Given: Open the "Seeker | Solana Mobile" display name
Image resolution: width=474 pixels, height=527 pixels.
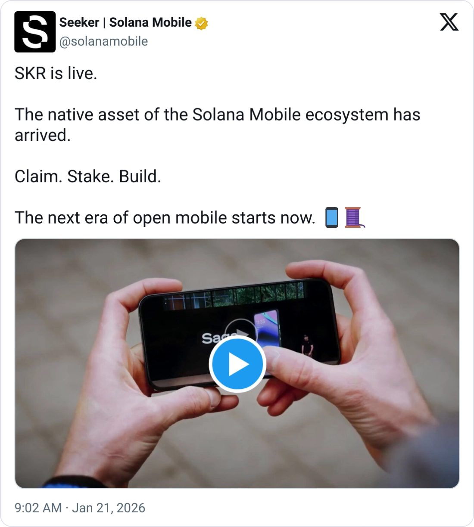Looking at the screenshot, I should point(125,22).
